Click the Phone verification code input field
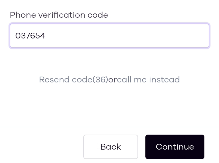The width and height of the screenshot is (219, 163). click(109, 36)
